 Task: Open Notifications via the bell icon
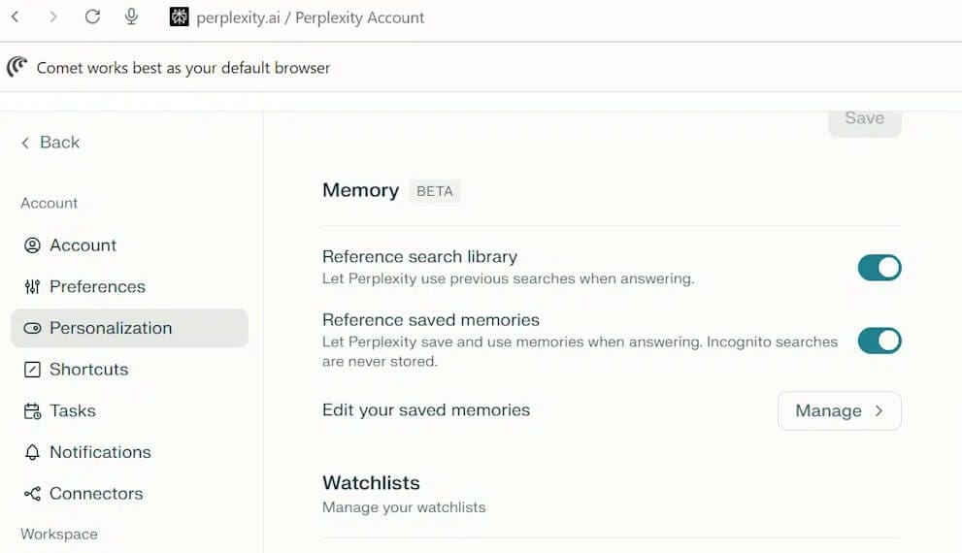32,452
